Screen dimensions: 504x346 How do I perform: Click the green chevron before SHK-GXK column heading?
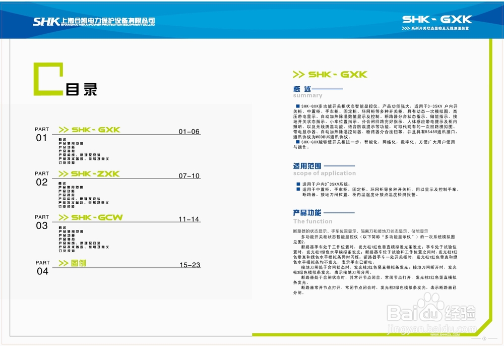click(x=298, y=74)
